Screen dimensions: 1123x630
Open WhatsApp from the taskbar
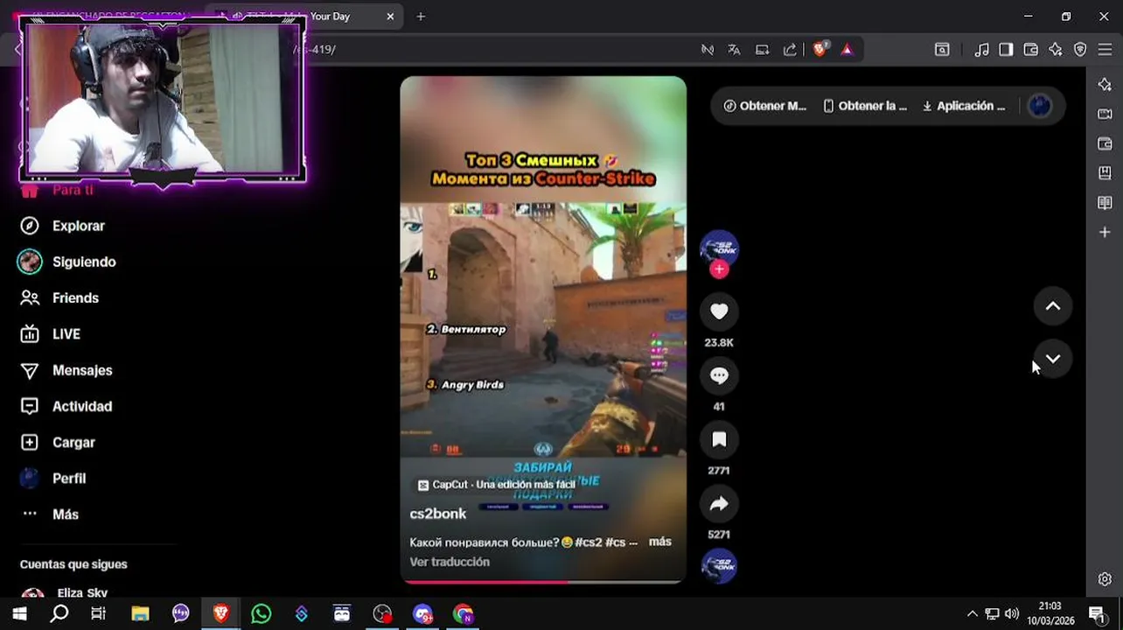pyautogui.click(x=261, y=613)
